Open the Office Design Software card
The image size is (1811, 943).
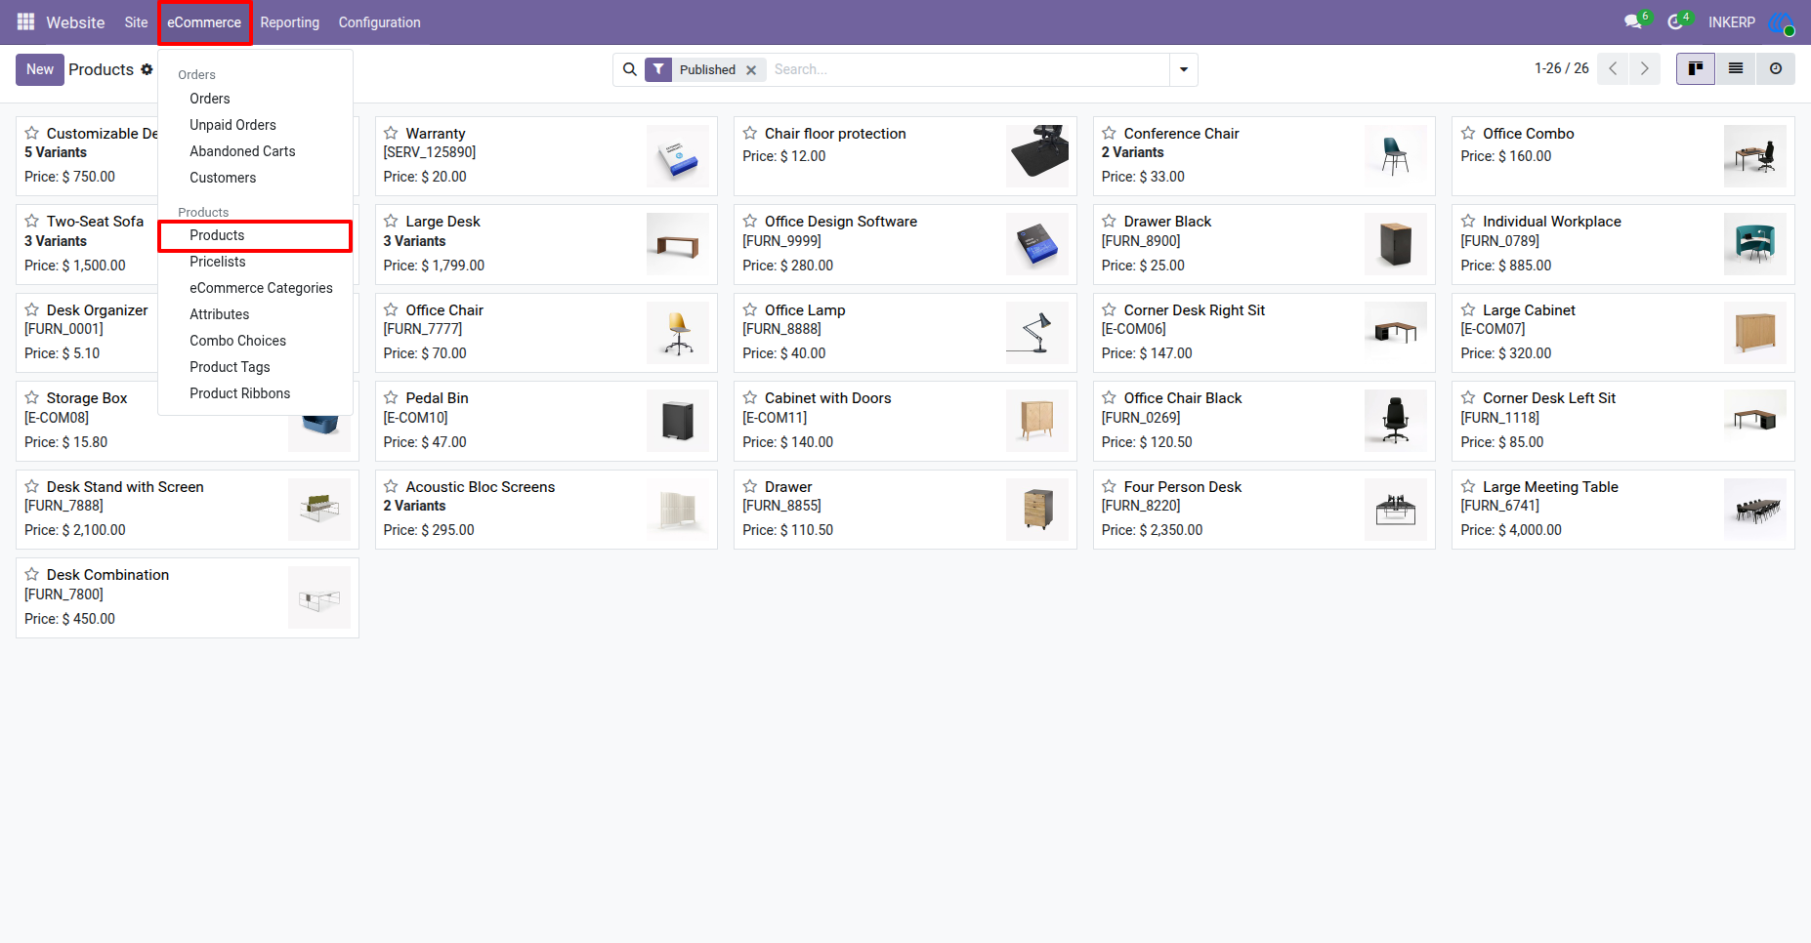point(905,244)
